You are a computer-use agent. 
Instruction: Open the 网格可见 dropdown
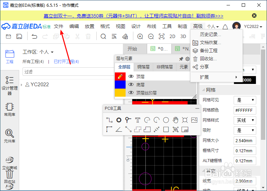click(x=245, y=100)
